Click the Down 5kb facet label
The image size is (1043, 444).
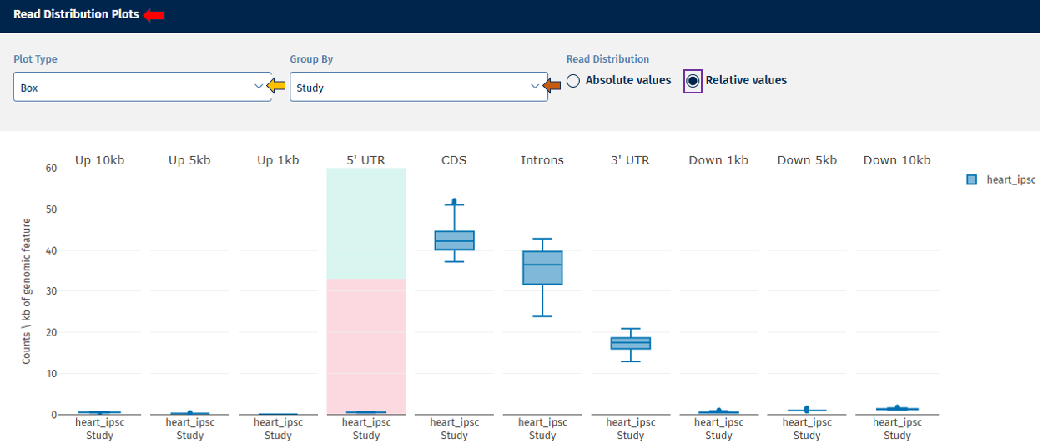pos(806,160)
